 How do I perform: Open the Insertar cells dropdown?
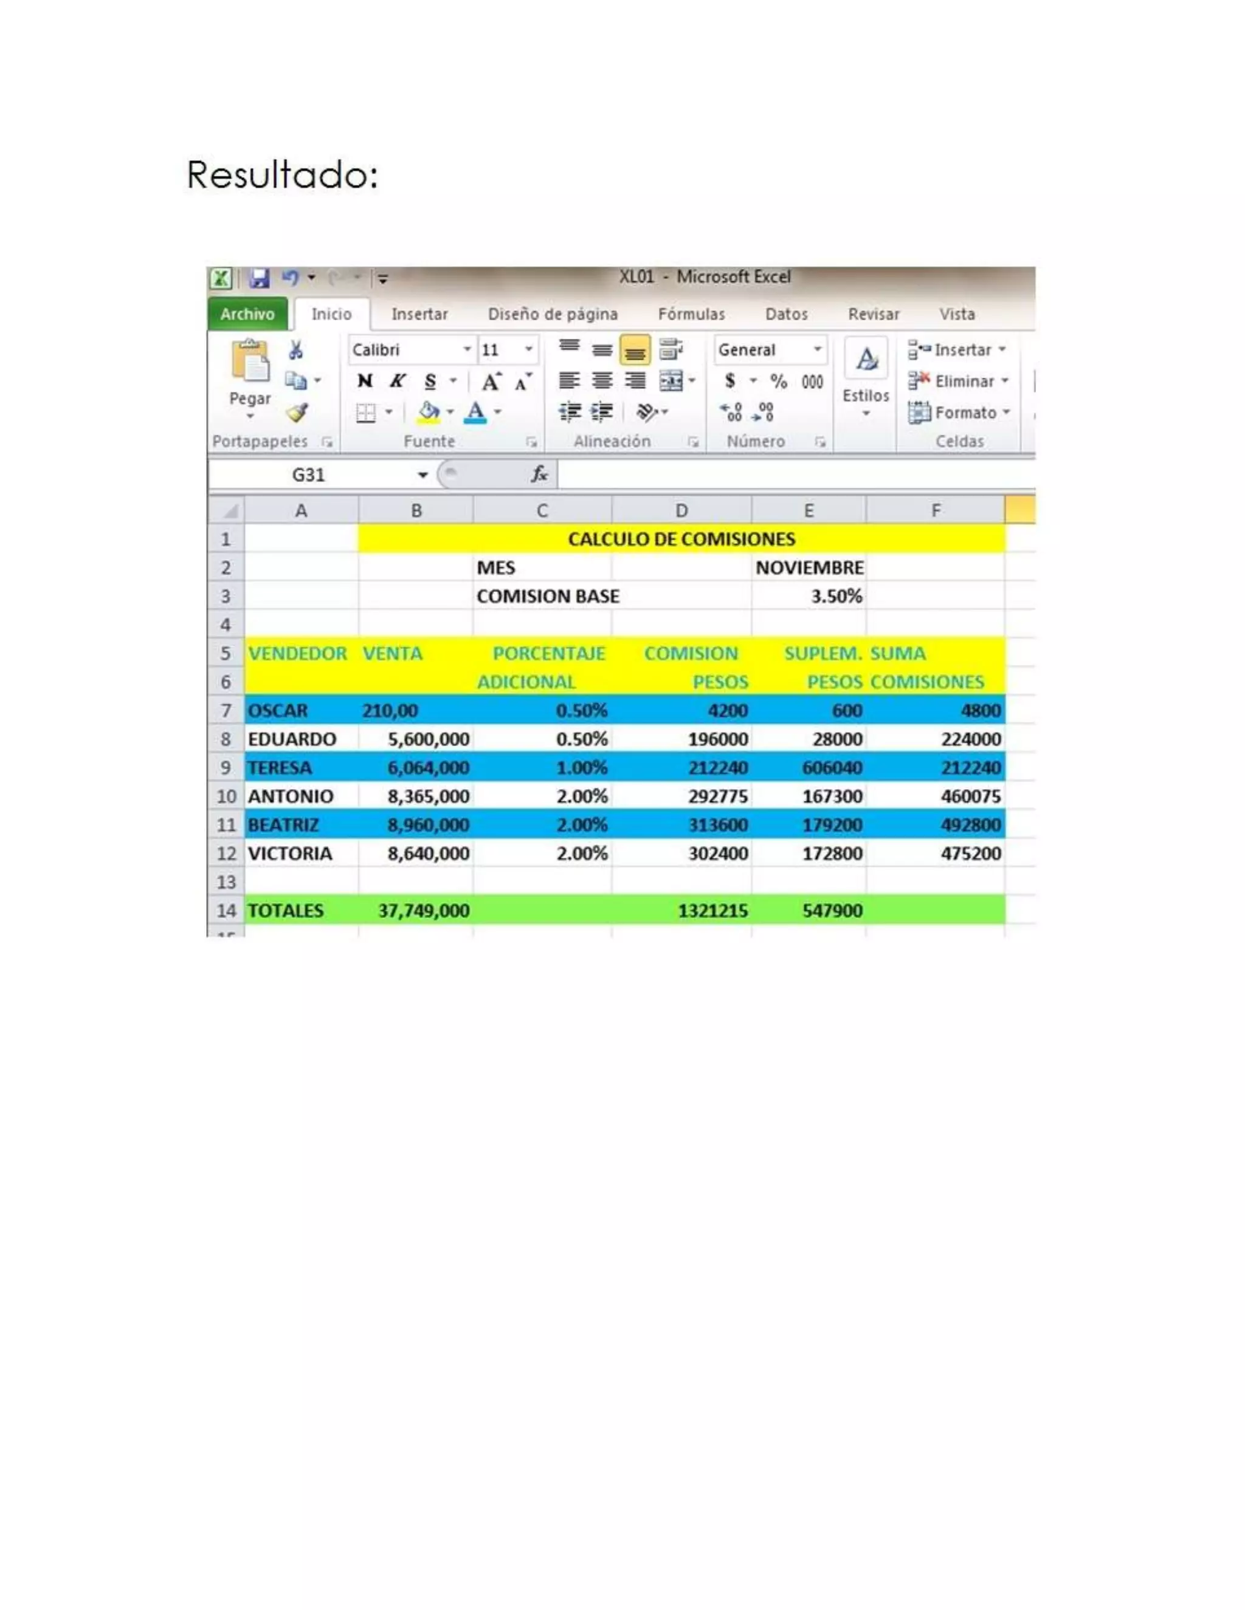(x=957, y=349)
